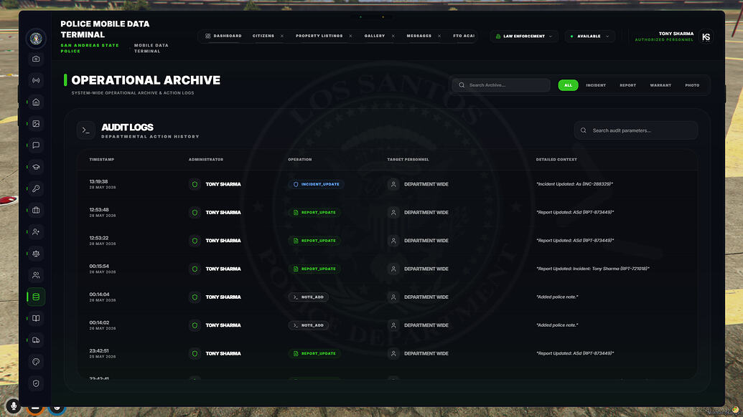Click the REPORT_UPDATE badge in the 12:53:22 row

point(314,241)
